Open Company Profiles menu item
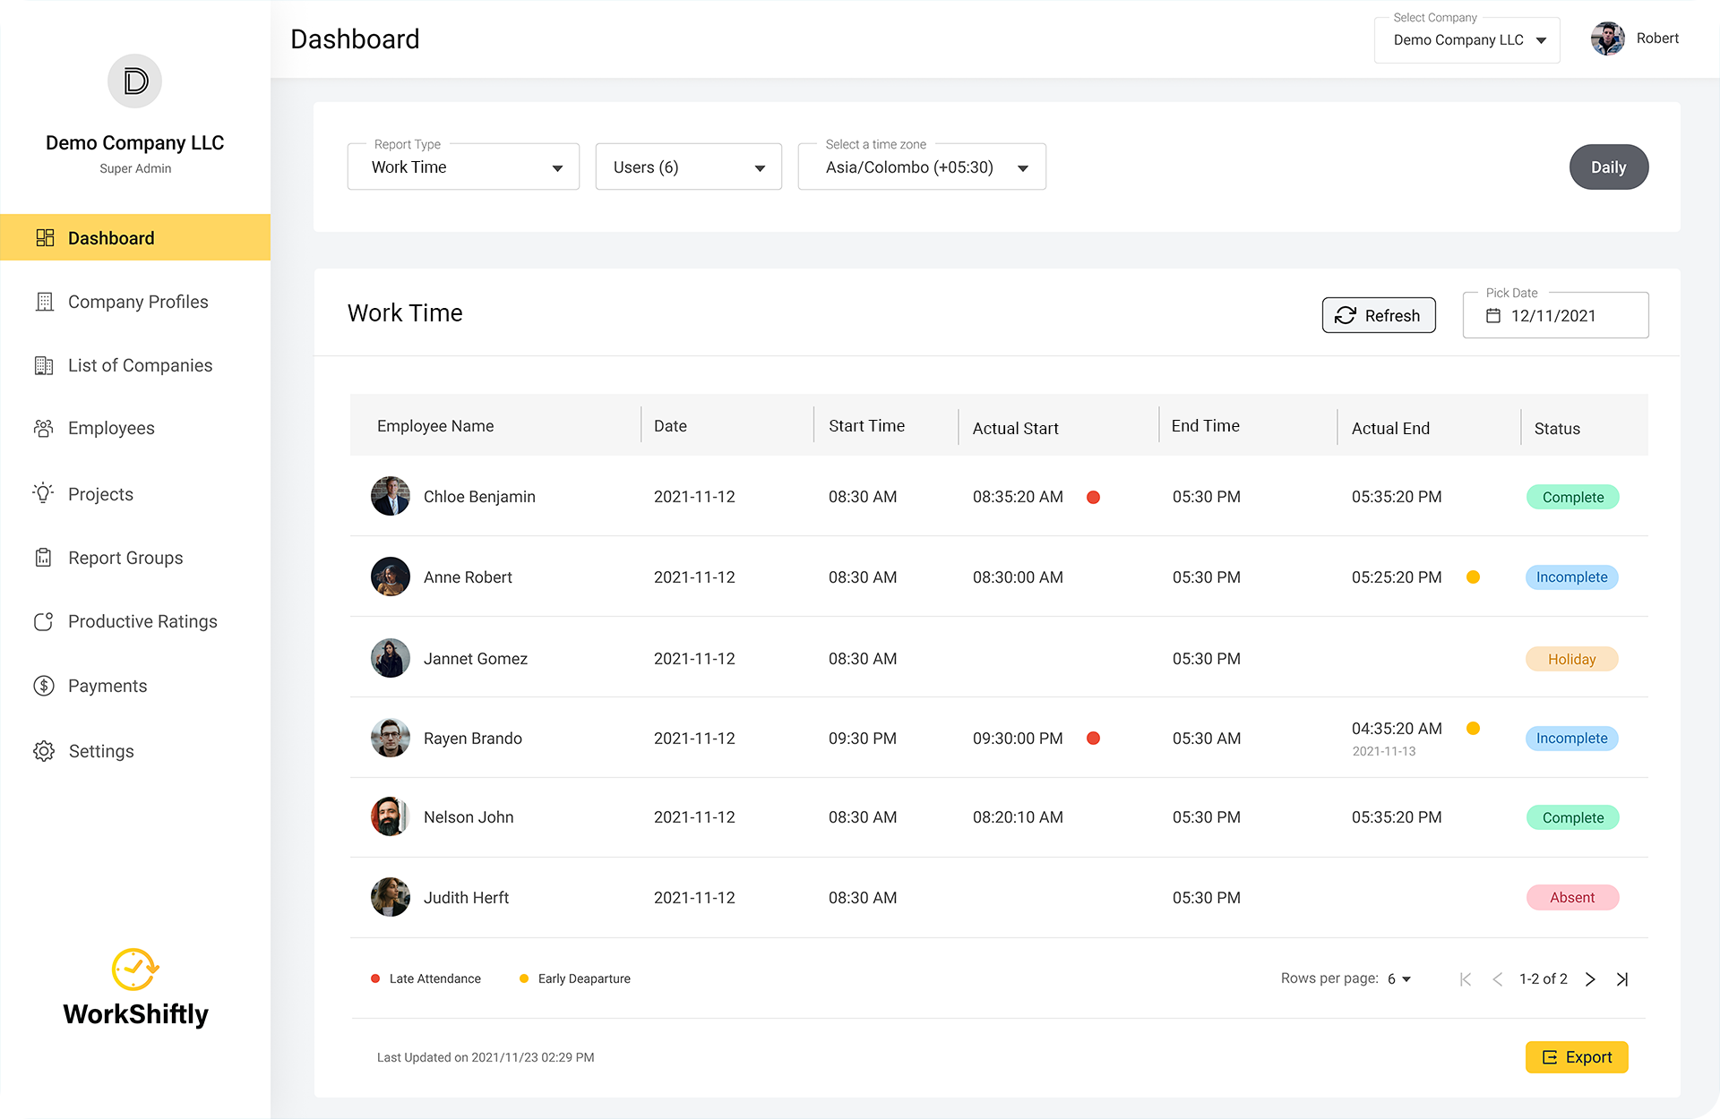The image size is (1720, 1119). click(x=138, y=302)
